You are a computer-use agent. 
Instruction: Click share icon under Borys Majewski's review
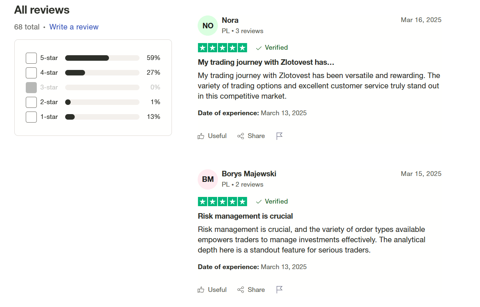tap(241, 290)
